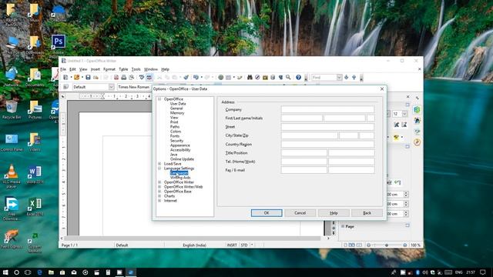
Task: Expand the Internet tree node
Action: [x=159, y=201]
